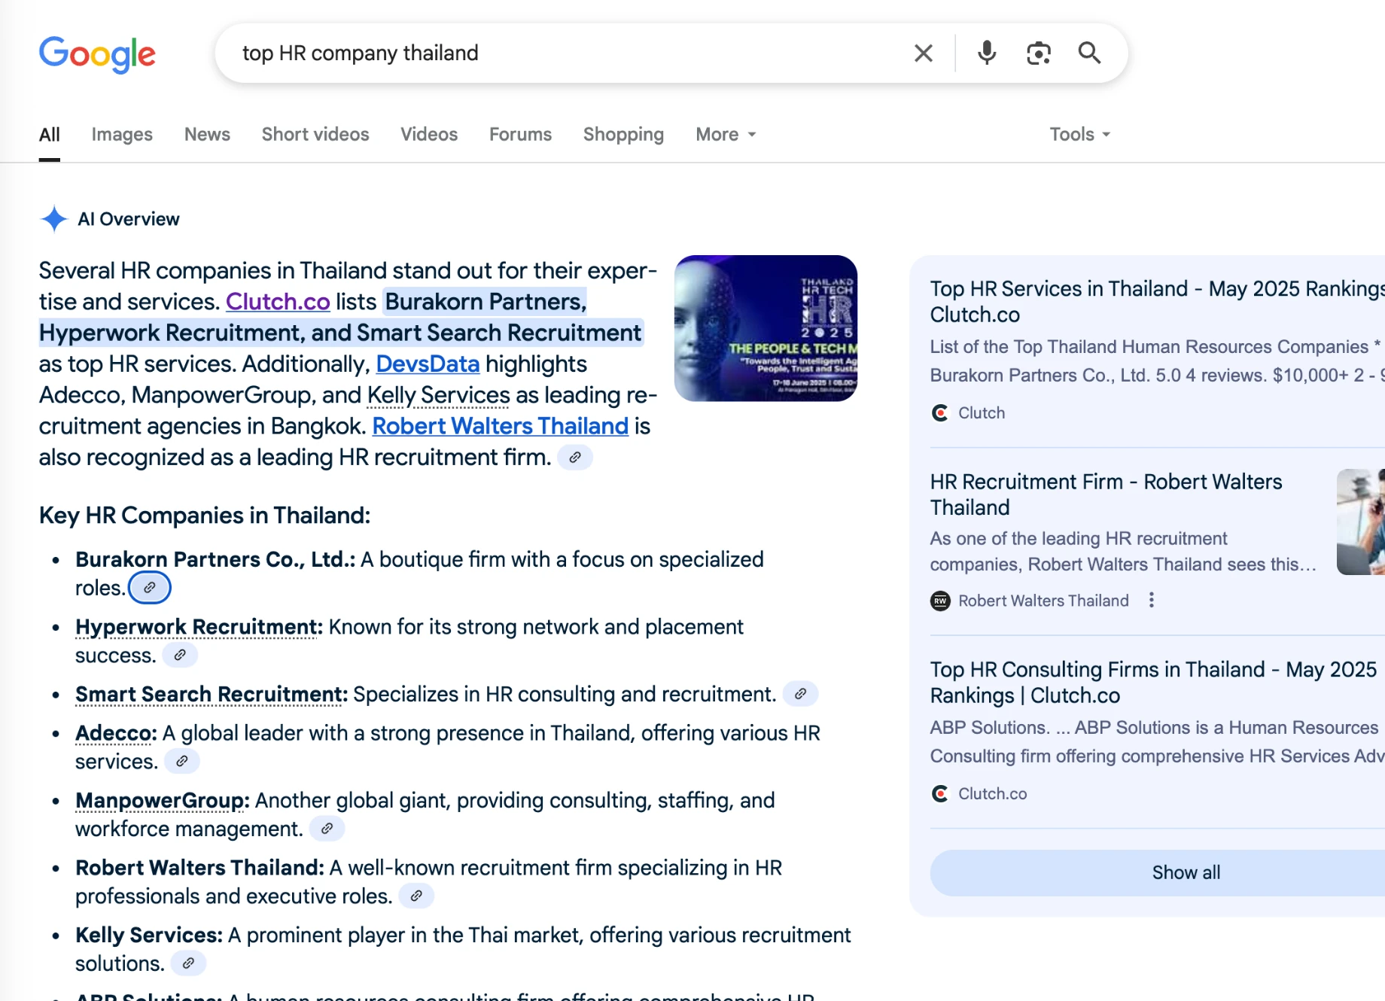Open source link icon after intro paragraph
Image resolution: width=1385 pixels, height=1001 pixels.
pyautogui.click(x=575, y=458)
